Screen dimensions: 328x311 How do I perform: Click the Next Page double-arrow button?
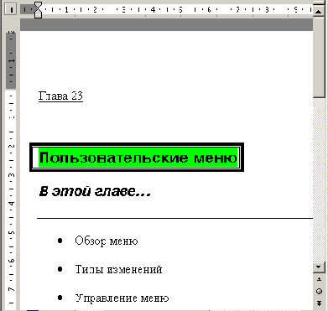pyautogui.click(x=319, y=303)
